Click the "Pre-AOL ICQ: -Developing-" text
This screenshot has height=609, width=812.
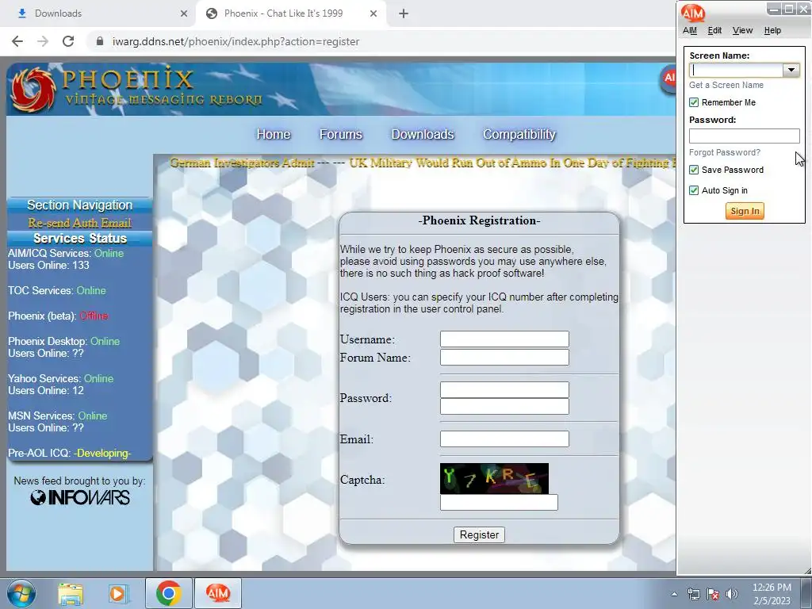click(70, 453)
